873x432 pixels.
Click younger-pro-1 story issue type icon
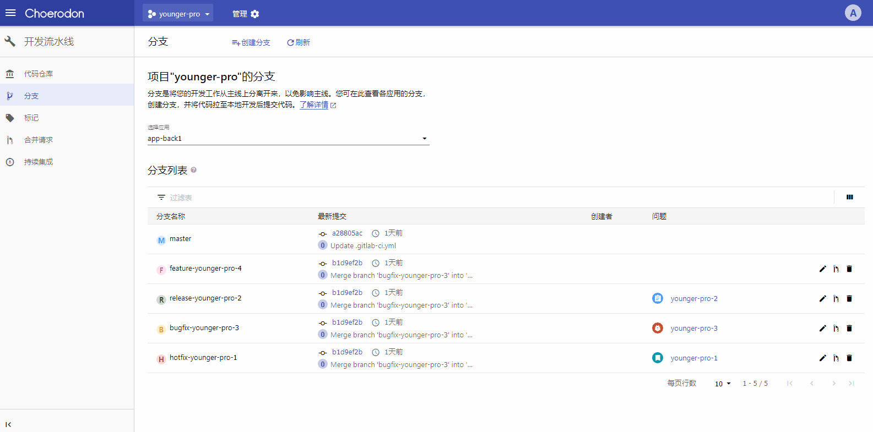click(658, 358)
